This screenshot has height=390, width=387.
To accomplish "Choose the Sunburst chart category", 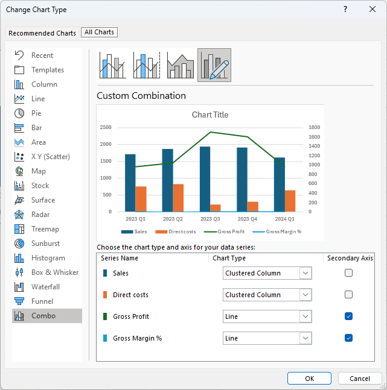I will (x=46, y=244).
